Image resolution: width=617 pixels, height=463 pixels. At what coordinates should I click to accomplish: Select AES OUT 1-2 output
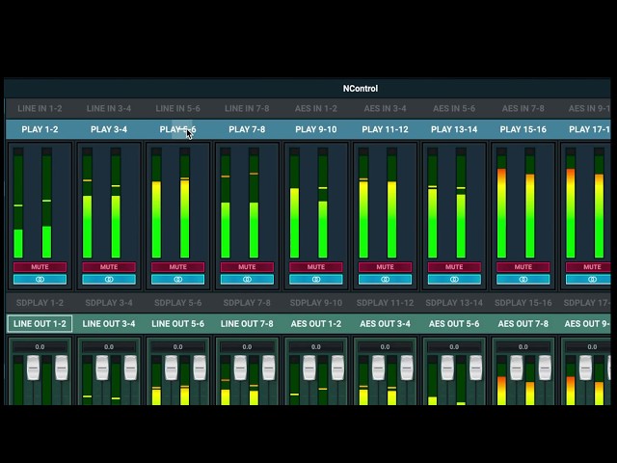316,324
